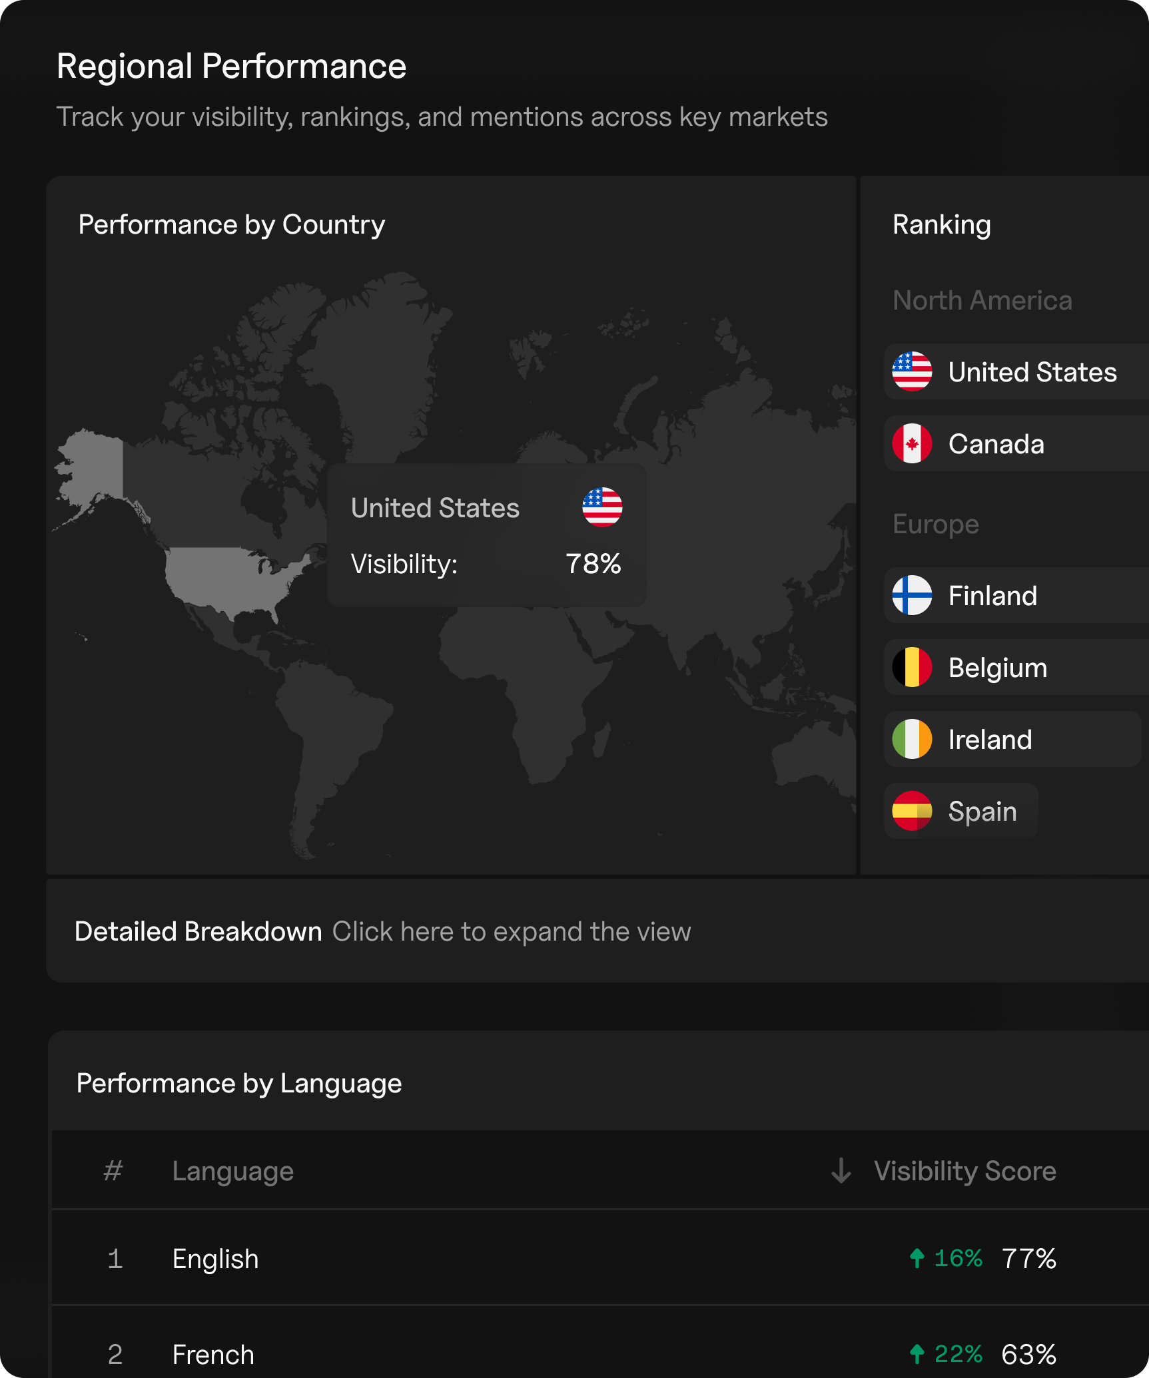Click the Language column header
Viewport: 1149px width, 1378px height.
click(232, 1171)
